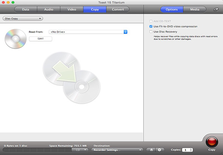The height and width of the screenshot is (155, 223).
Task: Show the Options panel
Action: (172, 9)
